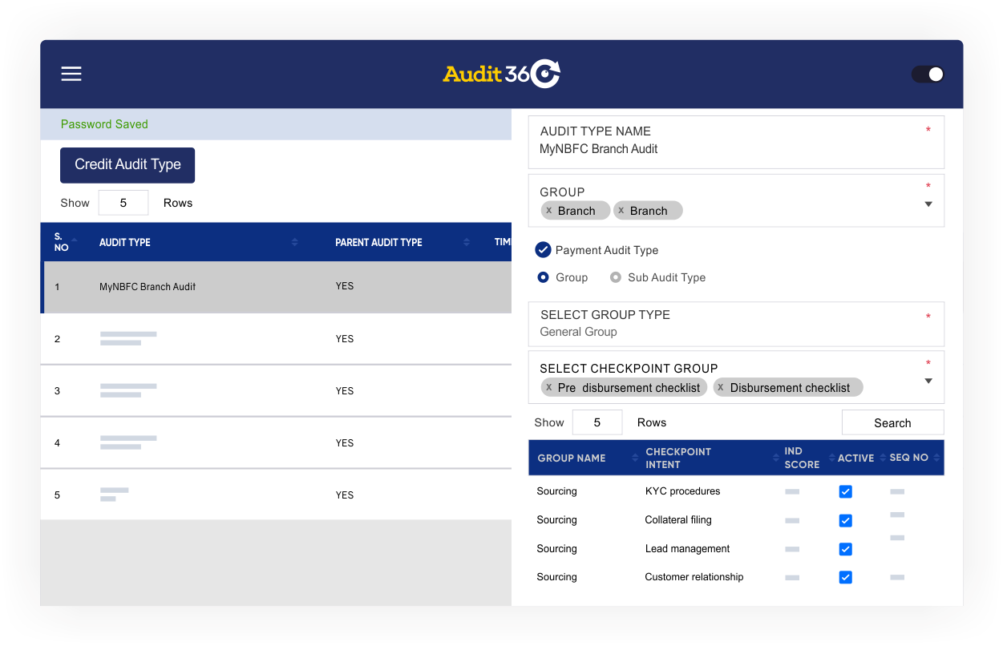Click Sourcing in the Customer relationship row
The height and width of the screenshot is (646, 1003).
(x=556, y=577)
